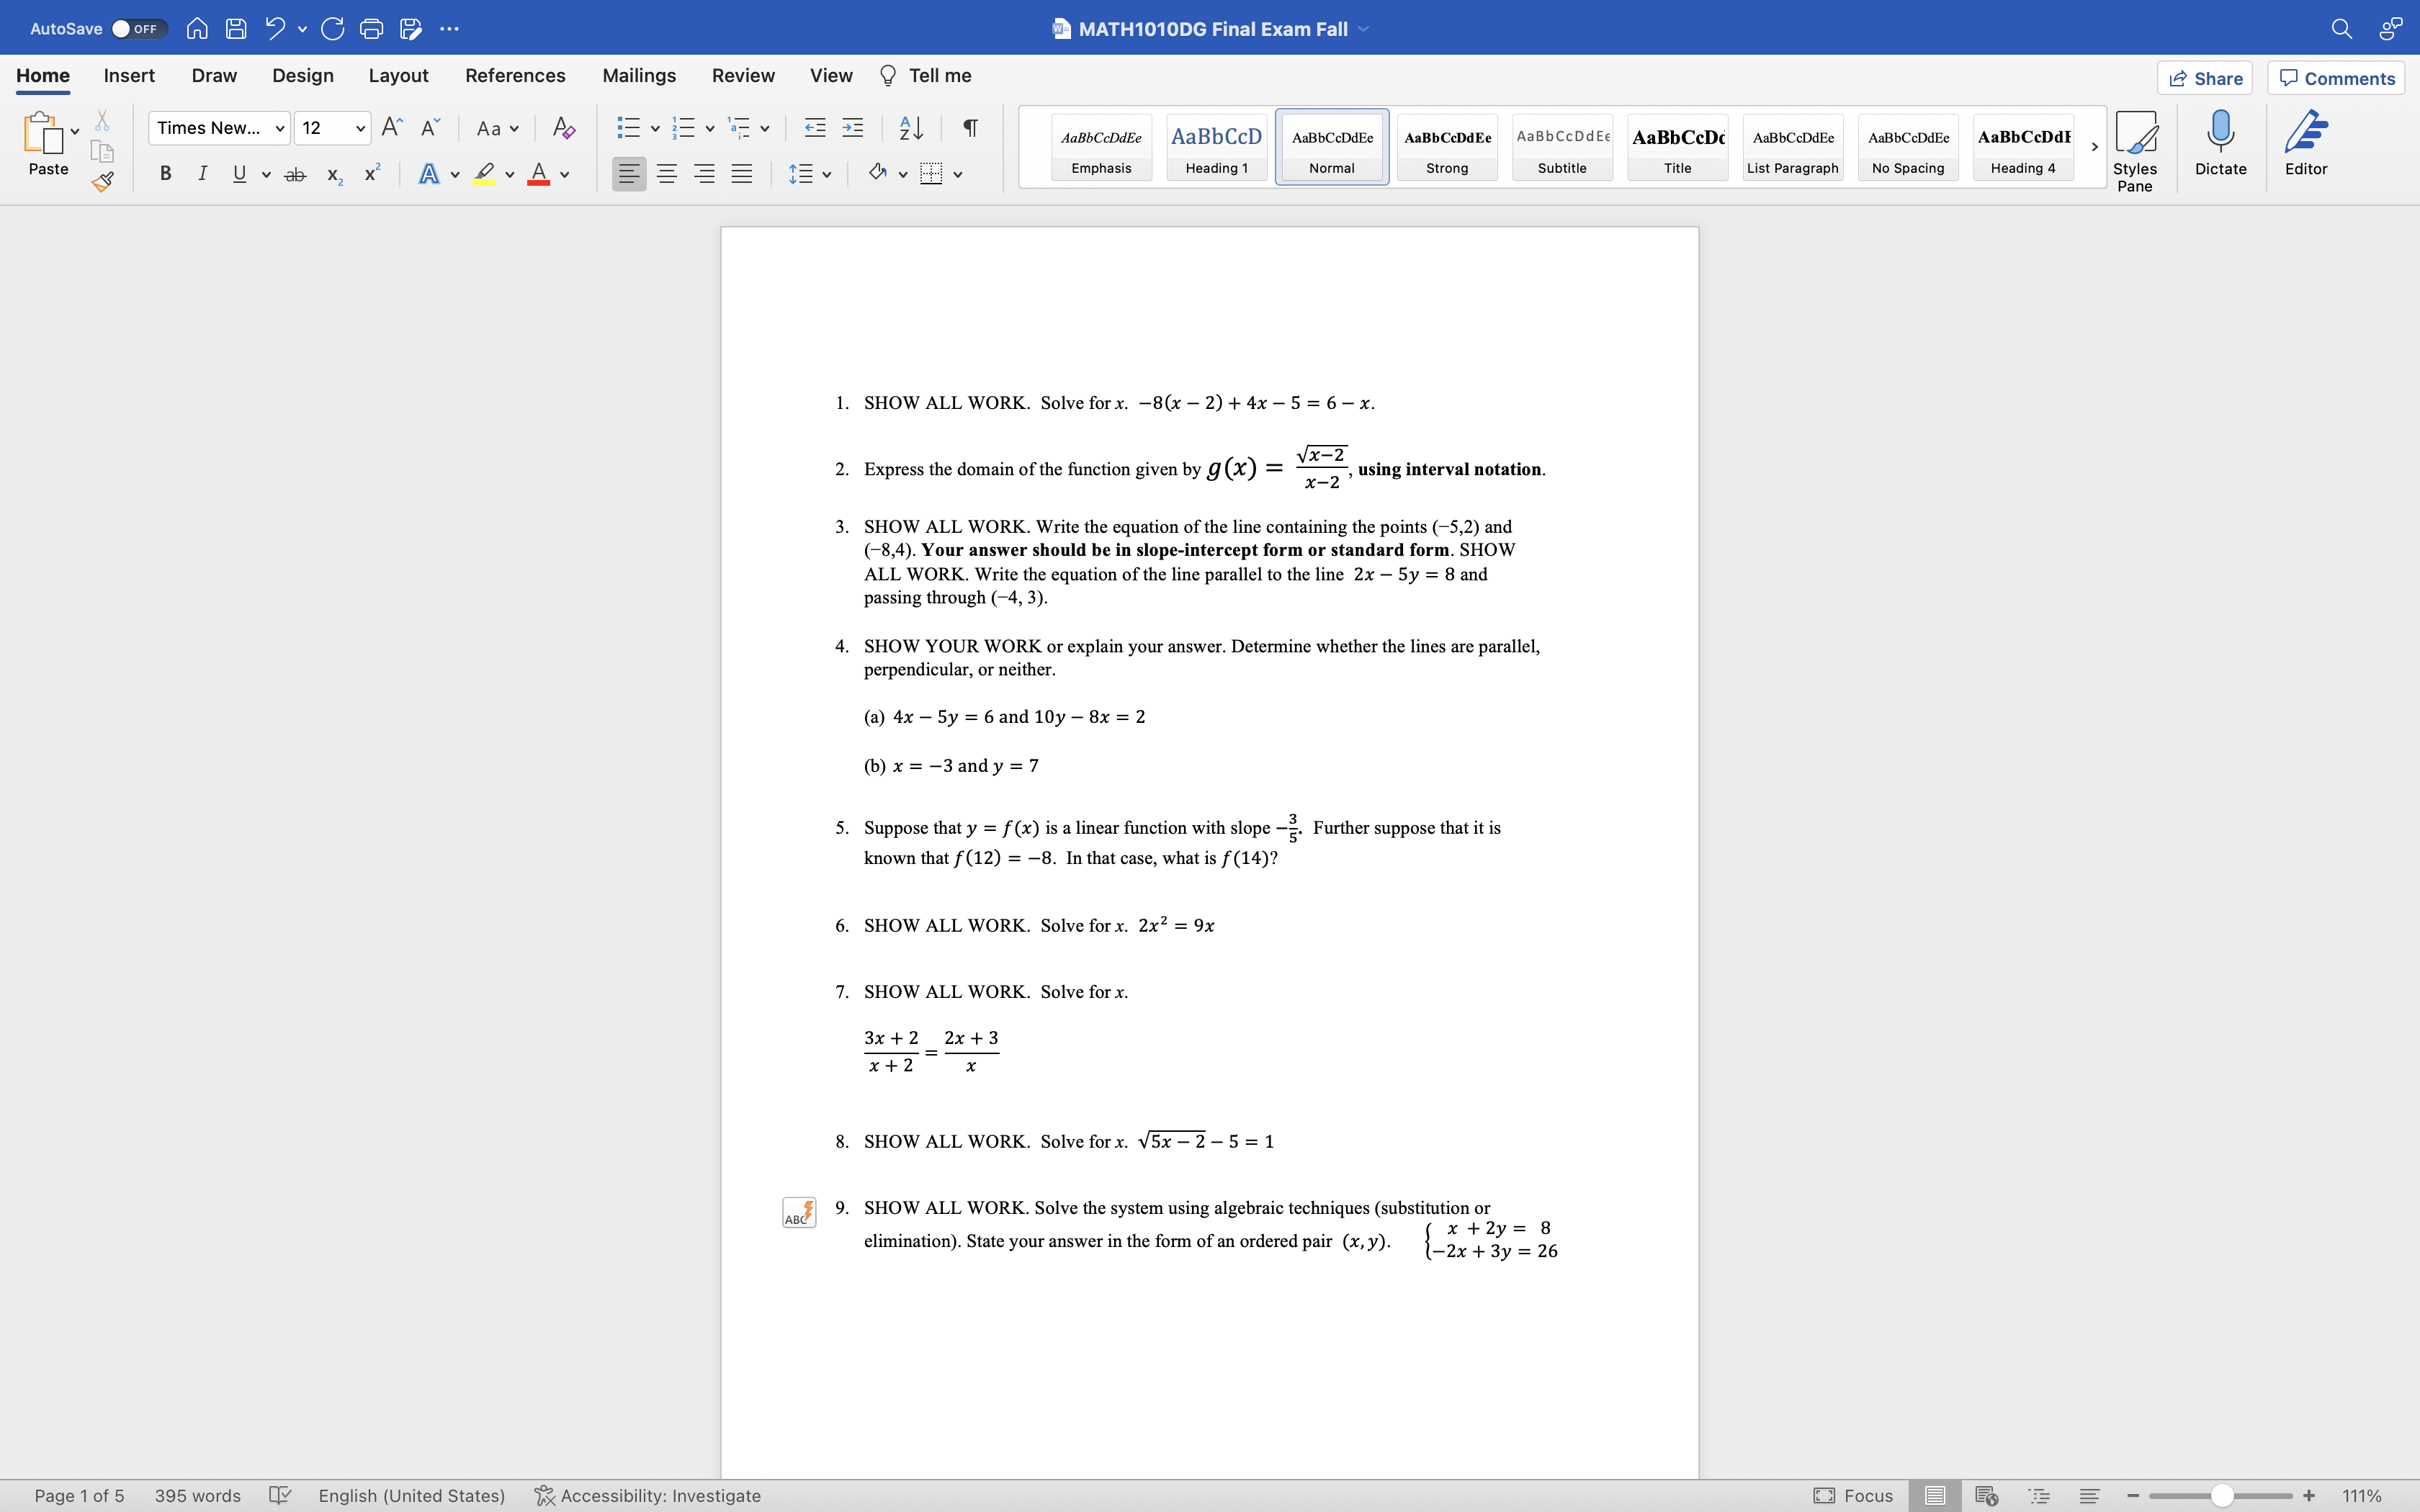Toggle bold formatting
This screenshot has height=1512, width=2420.
click(x=165, y=173)
